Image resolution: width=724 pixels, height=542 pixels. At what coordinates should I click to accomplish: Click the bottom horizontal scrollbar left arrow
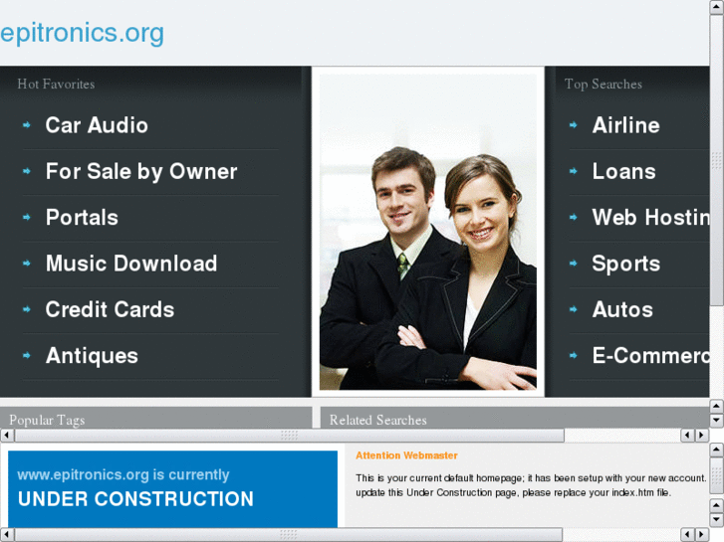[x=7, y=535]
